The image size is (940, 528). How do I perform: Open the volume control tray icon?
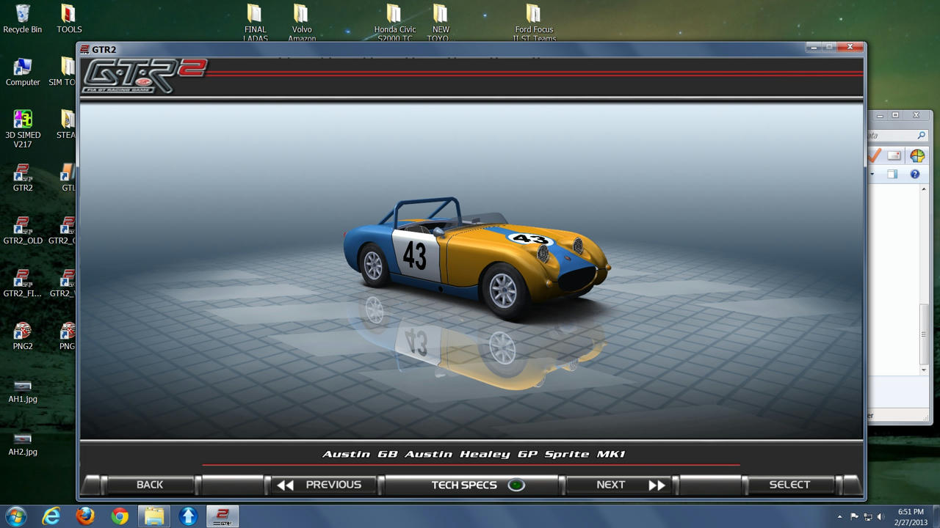[x=881, y=517]
